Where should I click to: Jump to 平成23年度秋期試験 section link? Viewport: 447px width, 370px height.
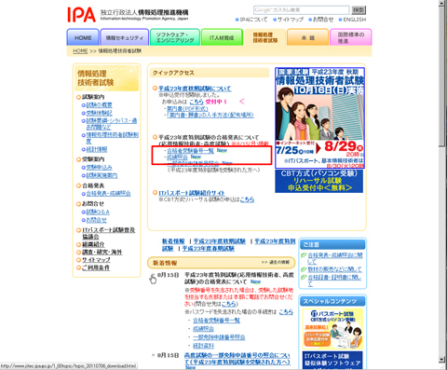click(220, 241)
